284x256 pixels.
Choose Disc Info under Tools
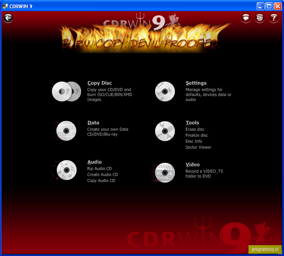[194, 141]
